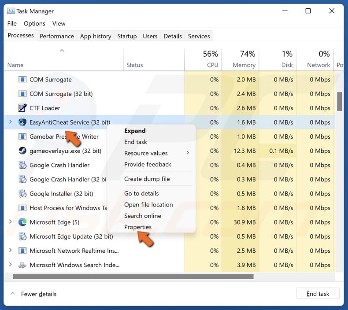
Task: Click Microsoft Edge Update (32 bit) icon
Action: (x=22, y=236)
